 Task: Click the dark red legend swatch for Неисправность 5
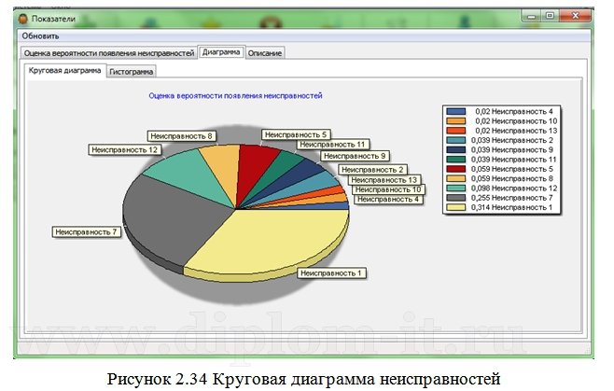coord(456,169)
